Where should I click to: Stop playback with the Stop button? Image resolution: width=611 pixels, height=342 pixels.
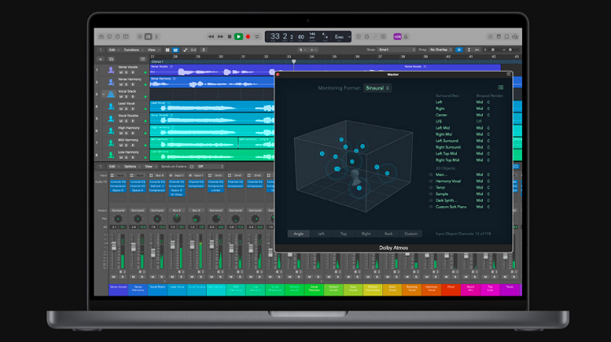230,37
